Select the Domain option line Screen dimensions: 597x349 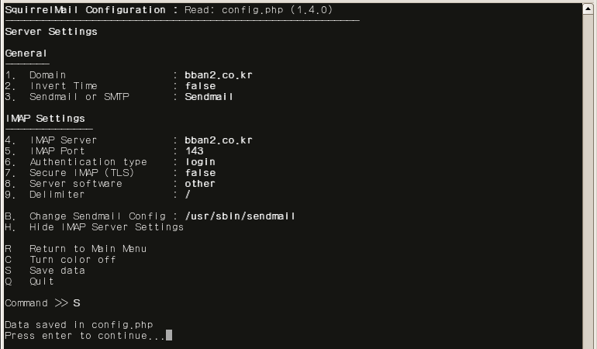pos(129,75)
